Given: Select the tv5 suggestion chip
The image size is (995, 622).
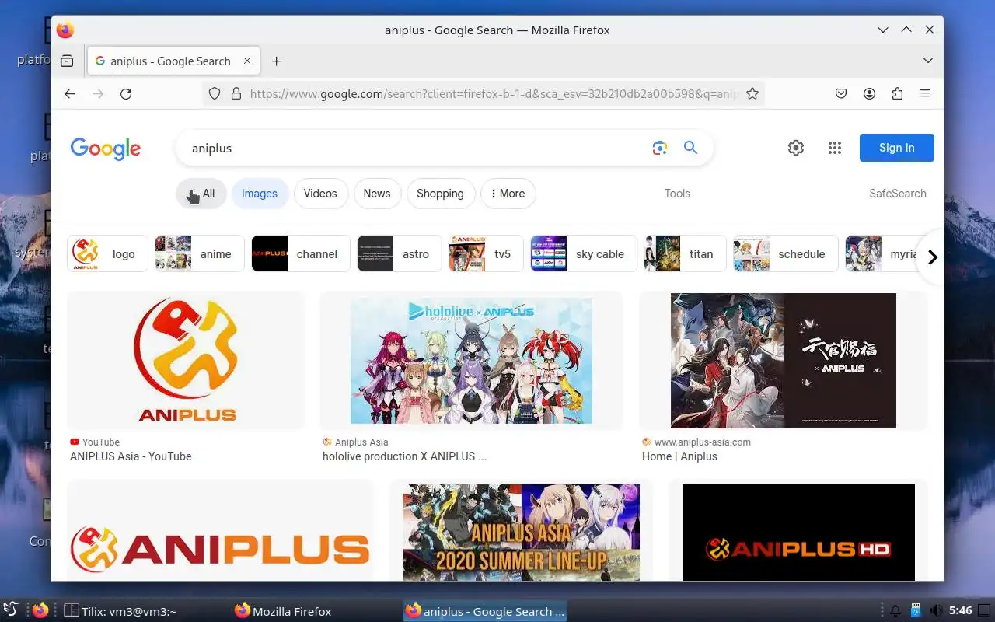Looking at the screenshot, I should 486,253.
